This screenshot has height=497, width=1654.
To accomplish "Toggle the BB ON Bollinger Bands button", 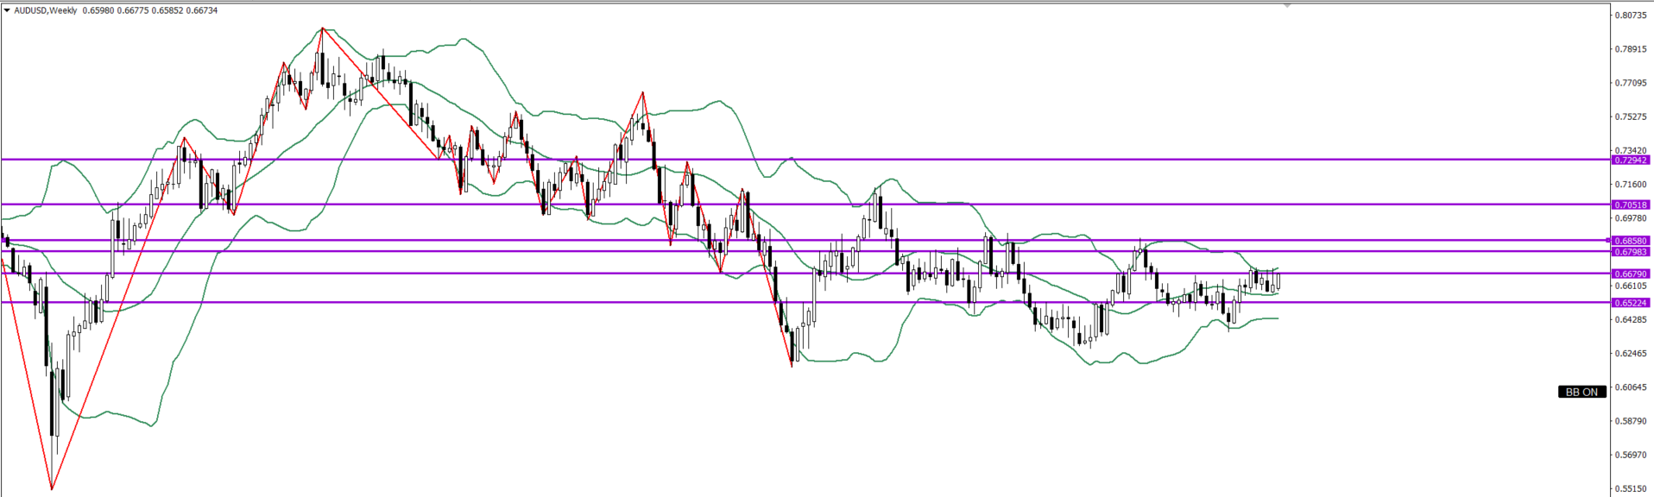I will (x=1581, y=392).
